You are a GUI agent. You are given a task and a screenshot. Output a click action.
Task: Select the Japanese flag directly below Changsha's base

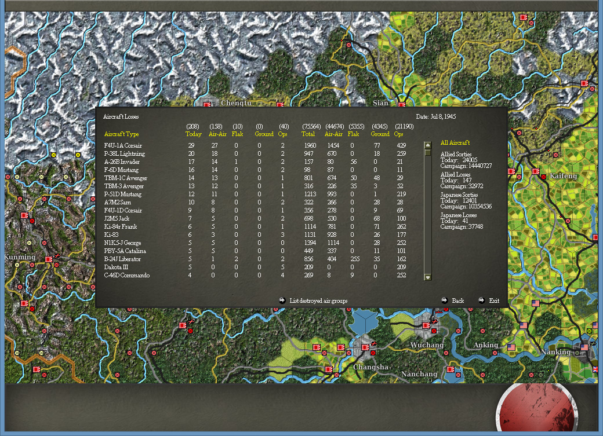[328, 369]
